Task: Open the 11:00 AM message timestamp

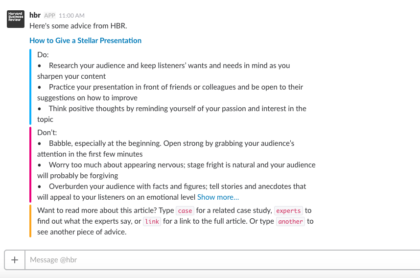Action: 71,16
